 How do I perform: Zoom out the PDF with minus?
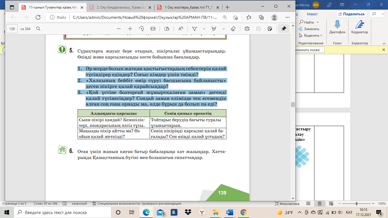click(119, 29)
